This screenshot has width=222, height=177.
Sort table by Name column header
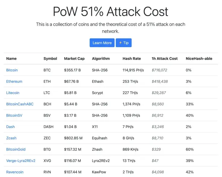pos(11,59)
